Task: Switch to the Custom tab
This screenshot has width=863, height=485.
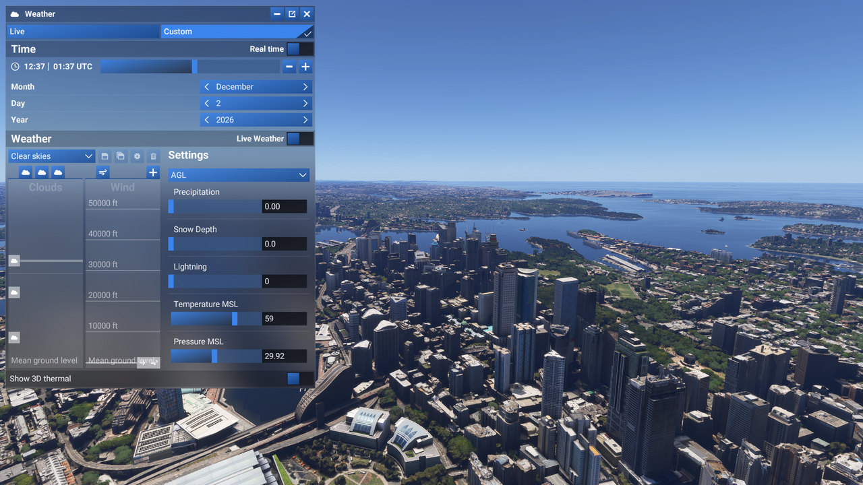Action: [x=237, y=32]
